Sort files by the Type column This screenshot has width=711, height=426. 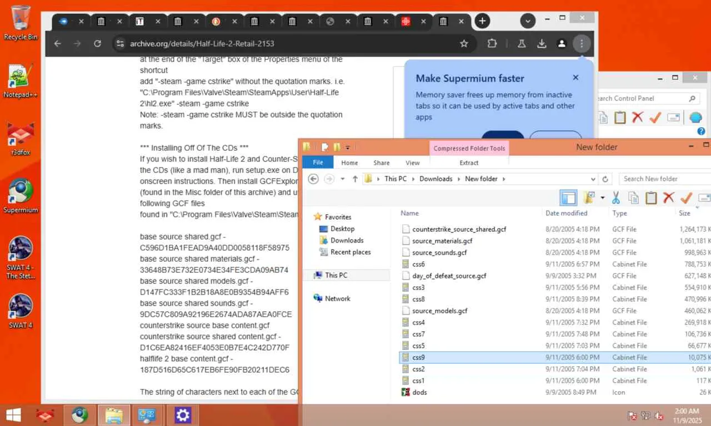(619, 213)
